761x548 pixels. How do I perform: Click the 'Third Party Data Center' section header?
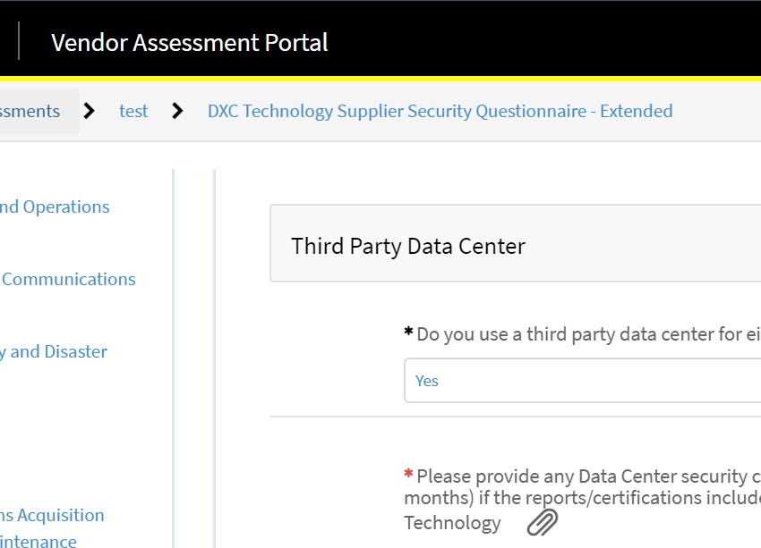(516, 243)
